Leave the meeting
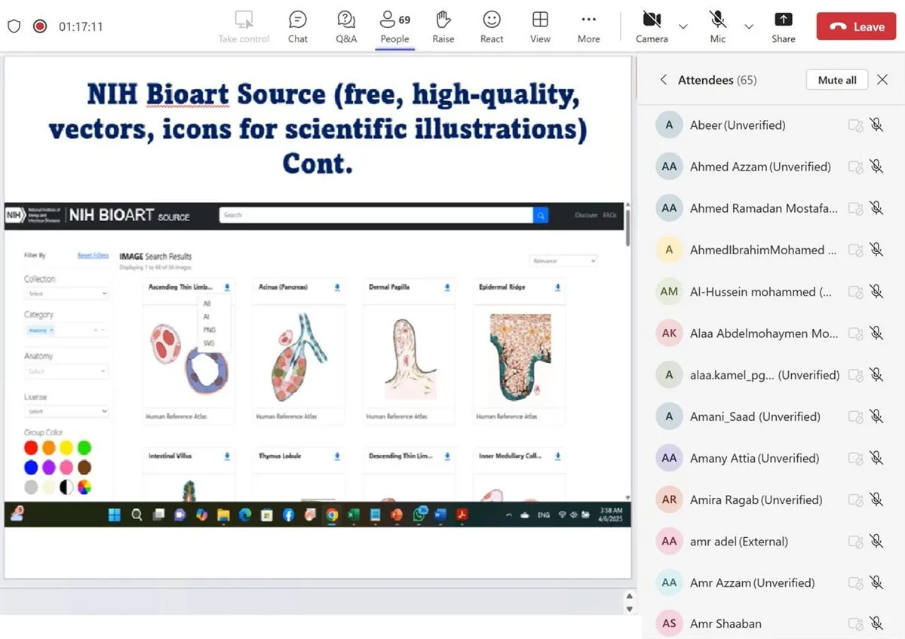The image size is (905, 639). [857, 26]
